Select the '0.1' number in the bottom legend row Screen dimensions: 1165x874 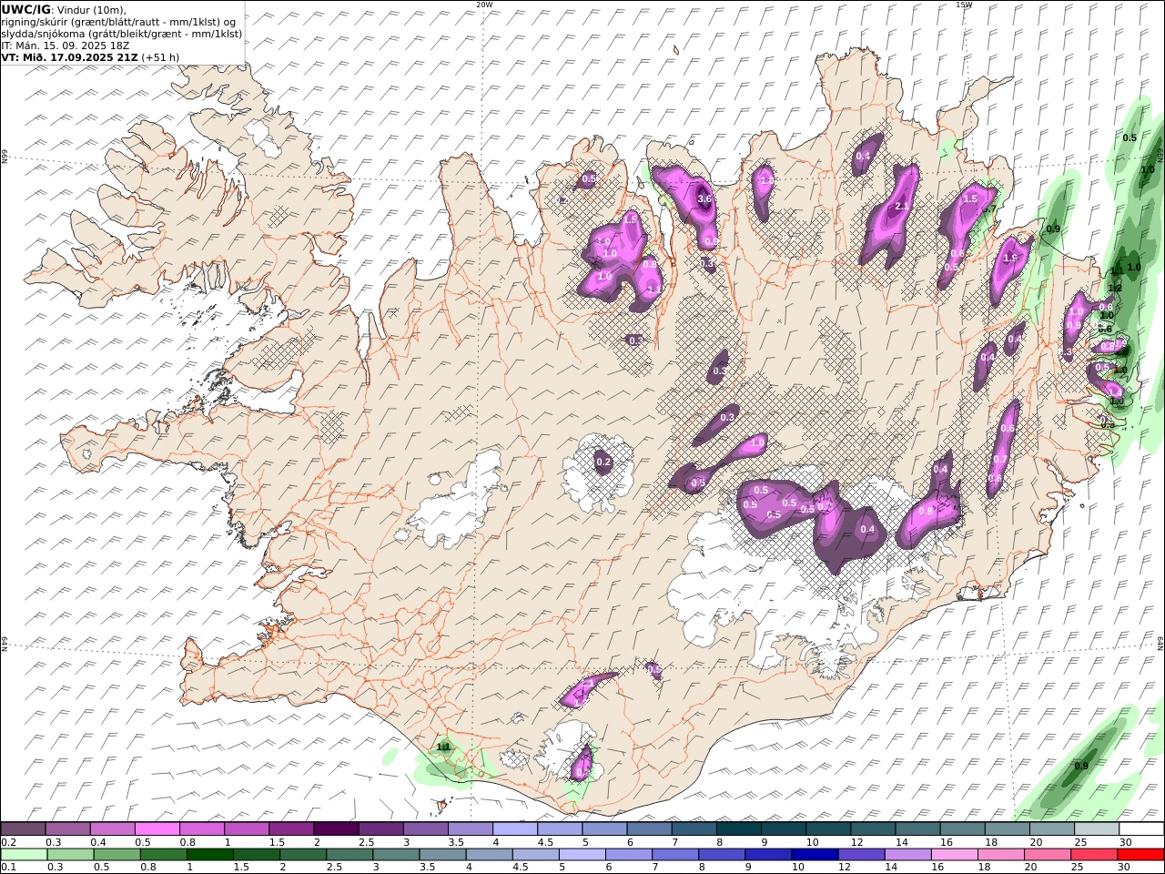[x=8, y=868]
